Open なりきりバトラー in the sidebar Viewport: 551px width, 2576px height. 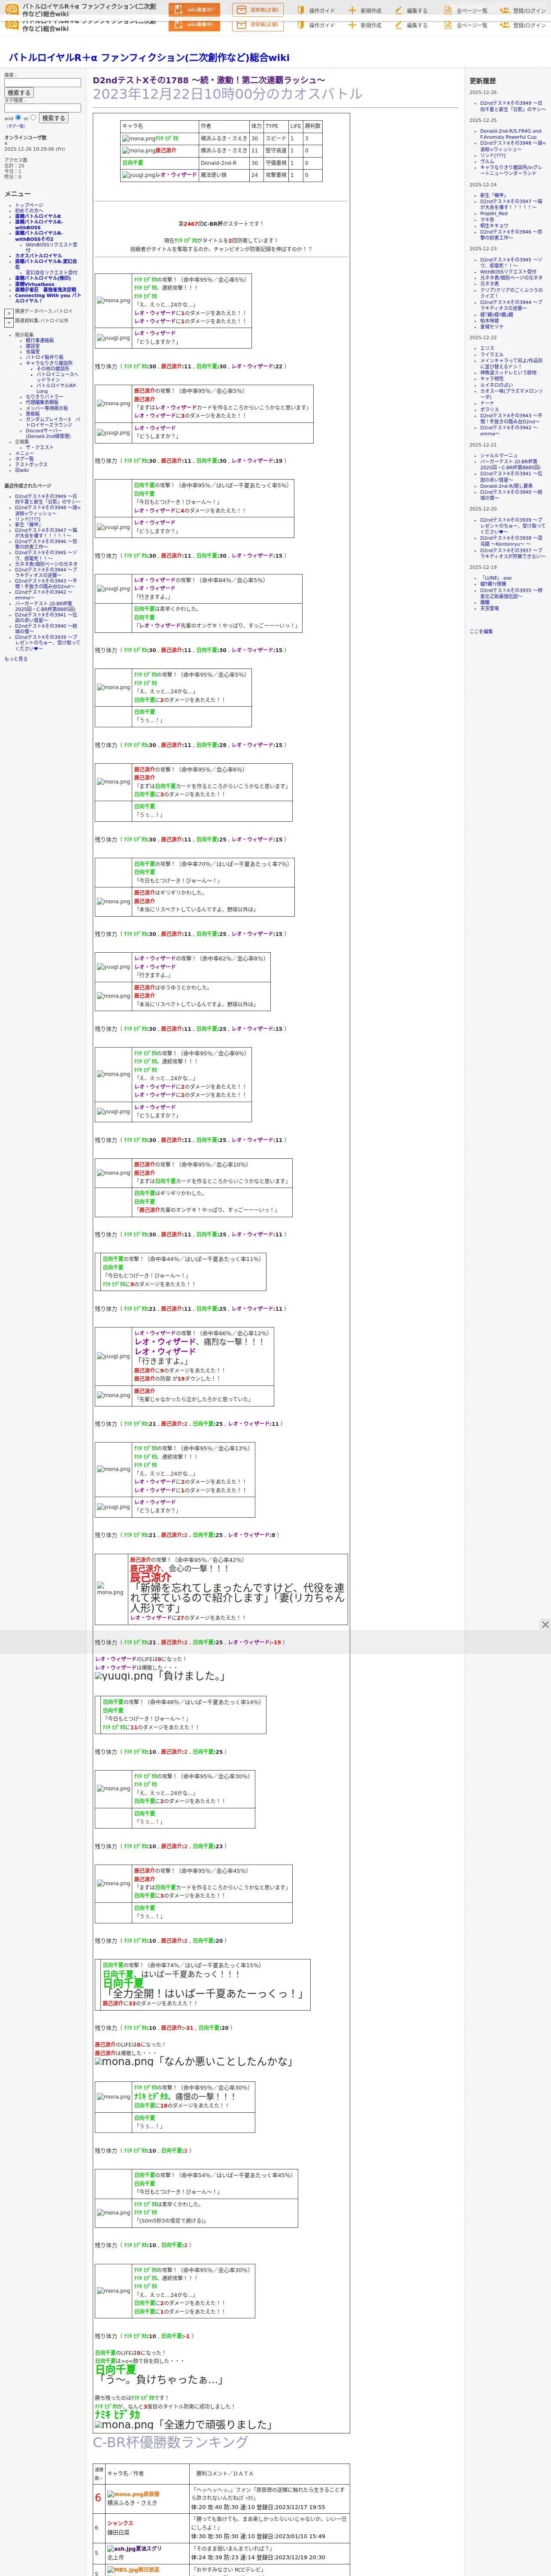pyautogui.click(x=44, y=397)
